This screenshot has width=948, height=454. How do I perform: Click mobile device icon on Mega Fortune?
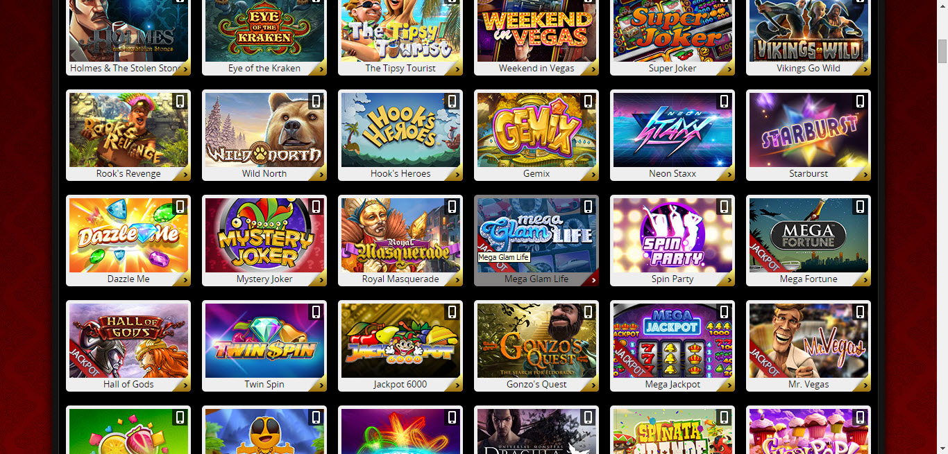[860, 207]
